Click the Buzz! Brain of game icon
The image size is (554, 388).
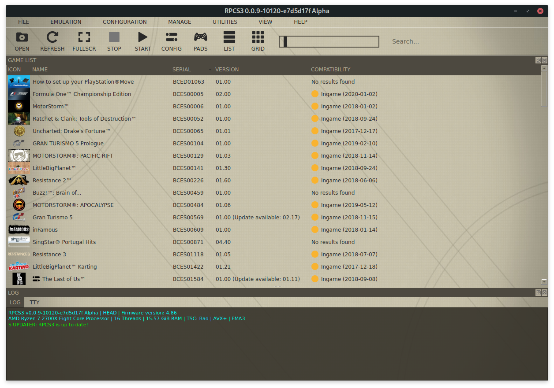click(x=19, y=193)
